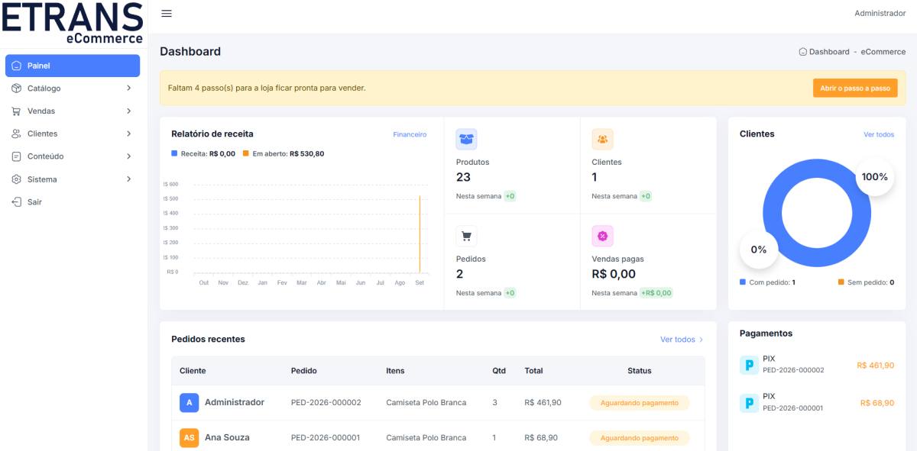Toggle the hamburger sidebar menu icon

[167, 14]
